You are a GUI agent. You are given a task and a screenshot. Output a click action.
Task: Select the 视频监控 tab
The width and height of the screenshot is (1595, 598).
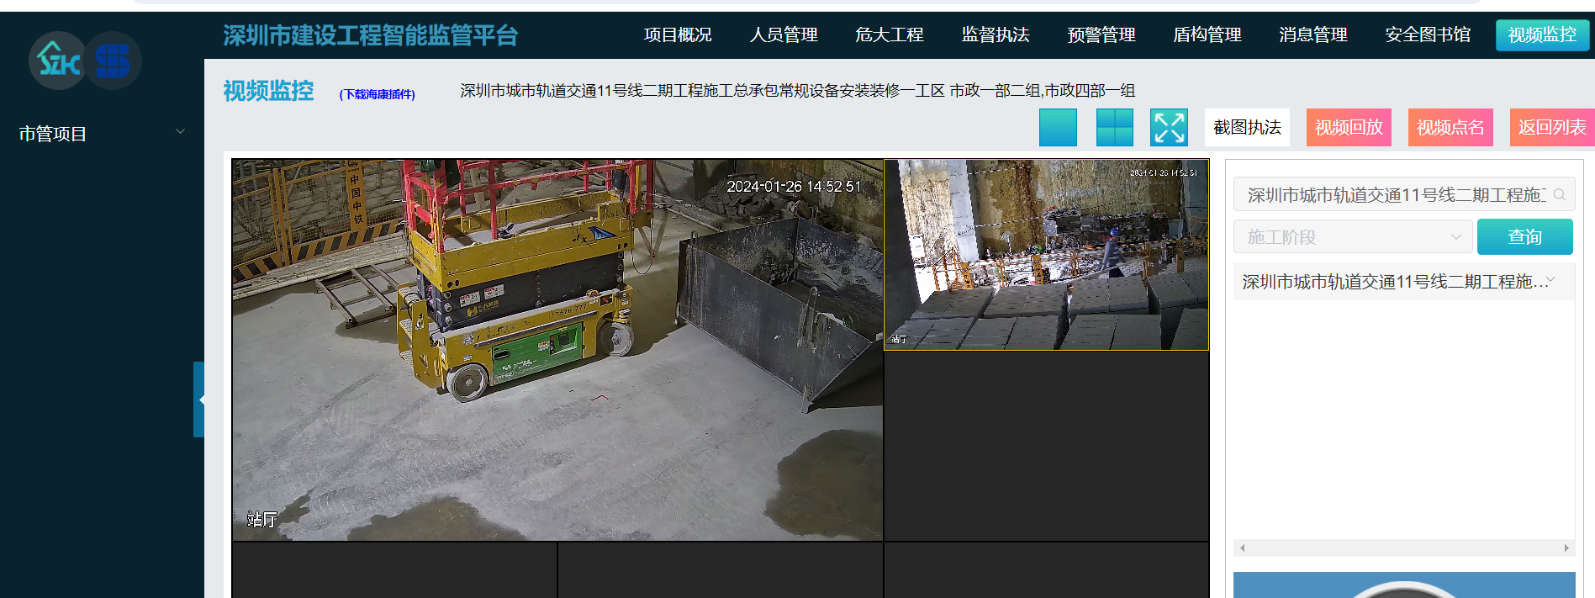[x=1543, y=34]
